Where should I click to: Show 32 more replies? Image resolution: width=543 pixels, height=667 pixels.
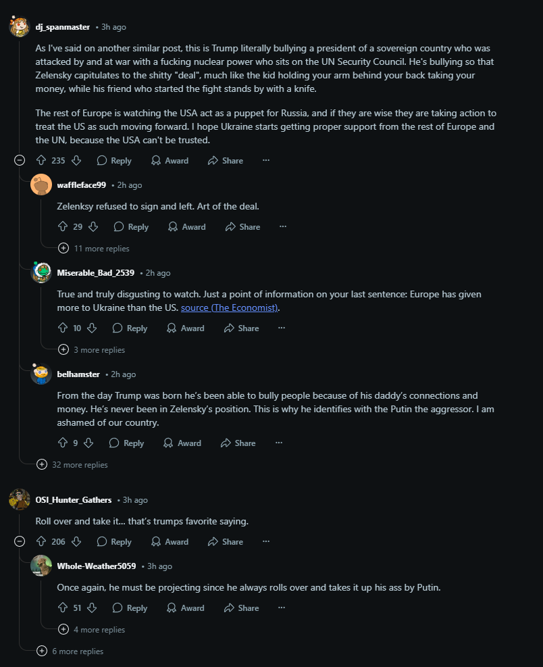(72, 464)
